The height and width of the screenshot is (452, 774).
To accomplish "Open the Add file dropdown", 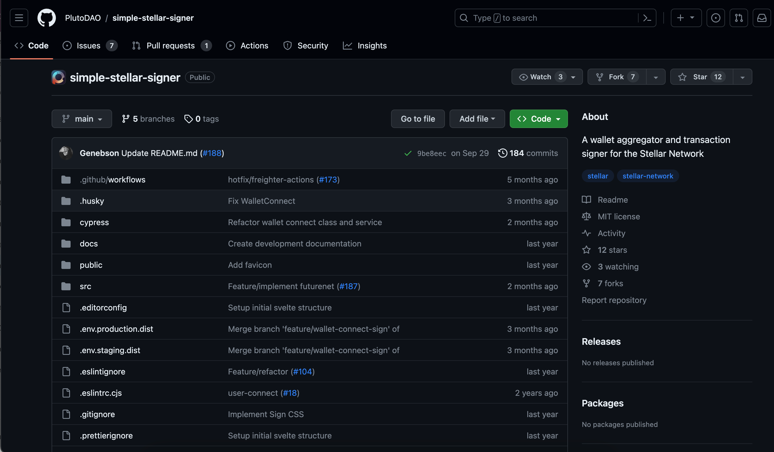I will click(x=477, y=118).
